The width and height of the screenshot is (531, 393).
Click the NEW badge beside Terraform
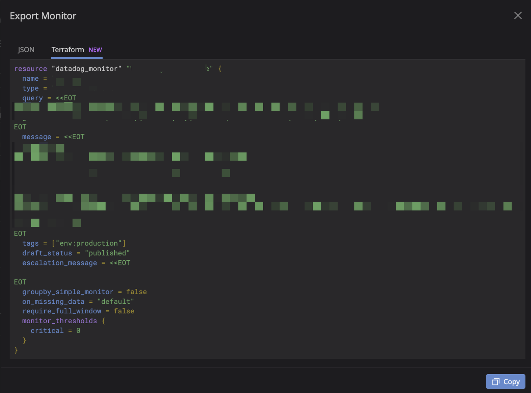tap(95, 50)
